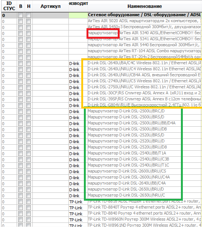Select Маршрутизатор D-Link DSL-2600U/NRU/C4A cell
This screenshot has height=227, width=202.
click(x=144, y=177)
